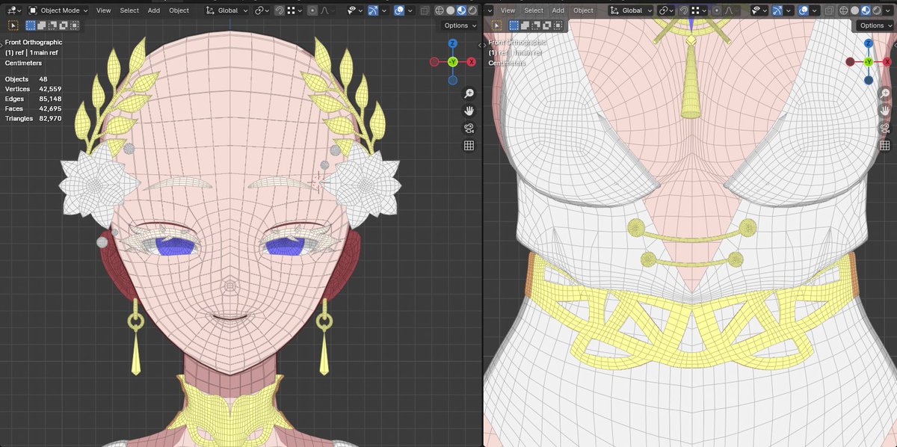897x447 pixels.
Task: Open View menu in right viewport
Action: [x=508, y=10]
